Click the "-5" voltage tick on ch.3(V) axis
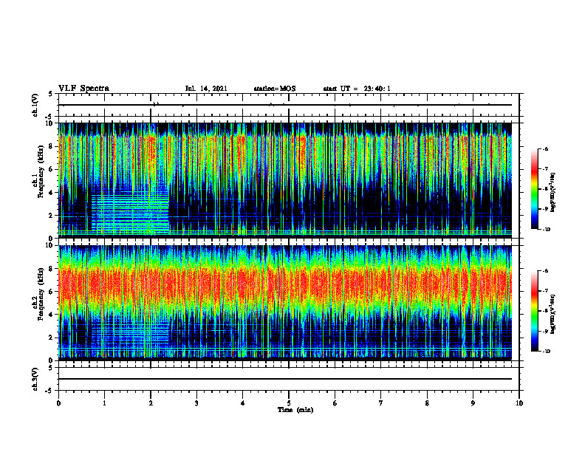This screenshot has width=585, height=452. click(49, 391)
